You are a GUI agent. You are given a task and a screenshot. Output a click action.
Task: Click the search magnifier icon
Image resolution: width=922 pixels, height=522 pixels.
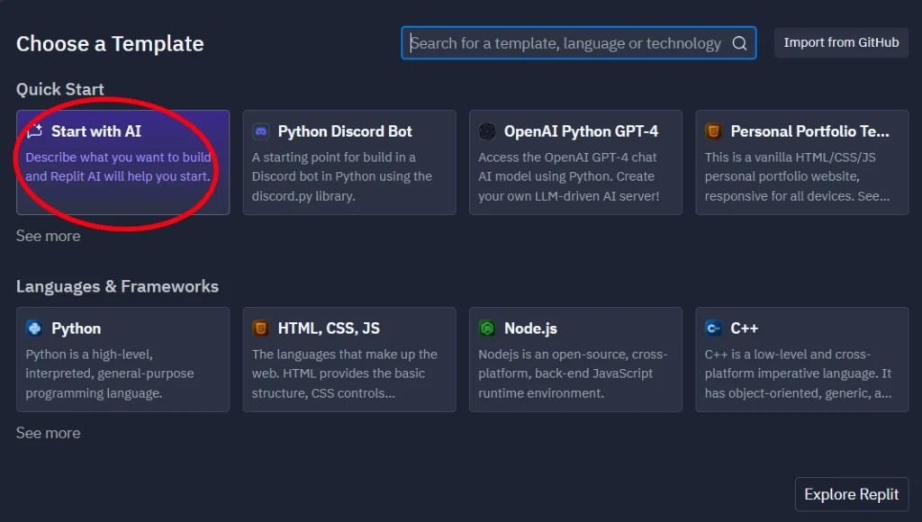740,43
